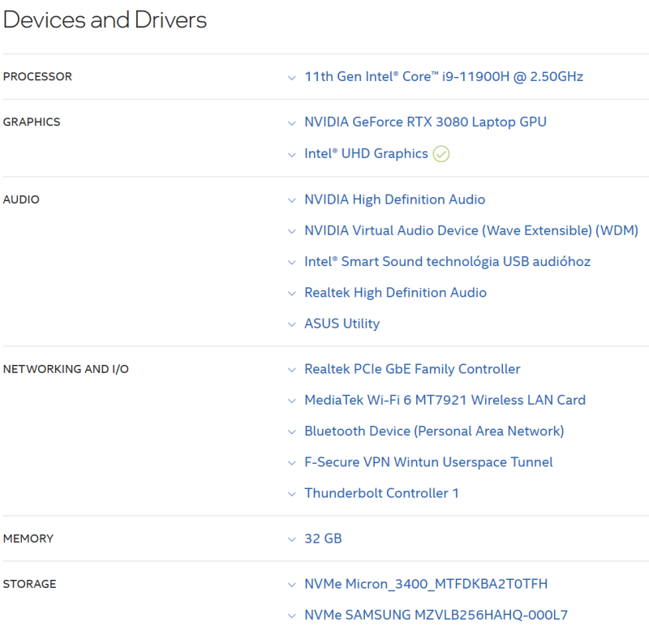Expand chevron beside Intel UHD Graphics
Image resolution: width=649 pixels, height=631 pixels.
292,155
